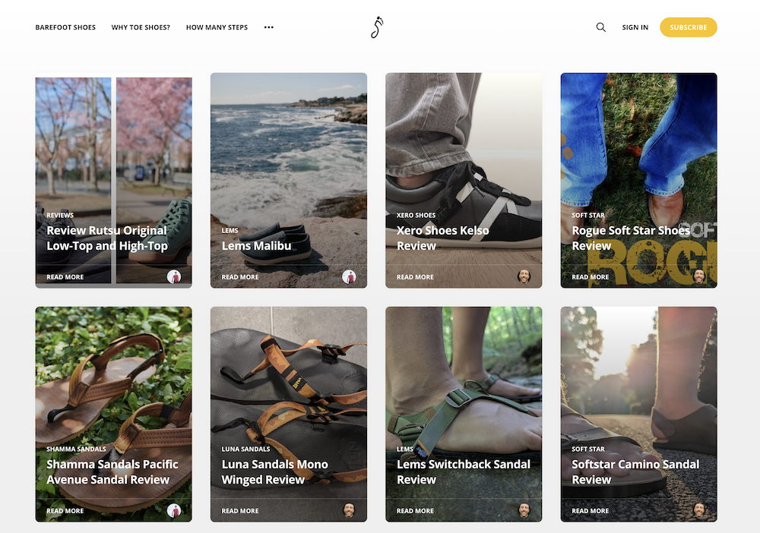Click author avatar on Xero Kelso card
Screen dimensions: 760x533
coord(524,276)
